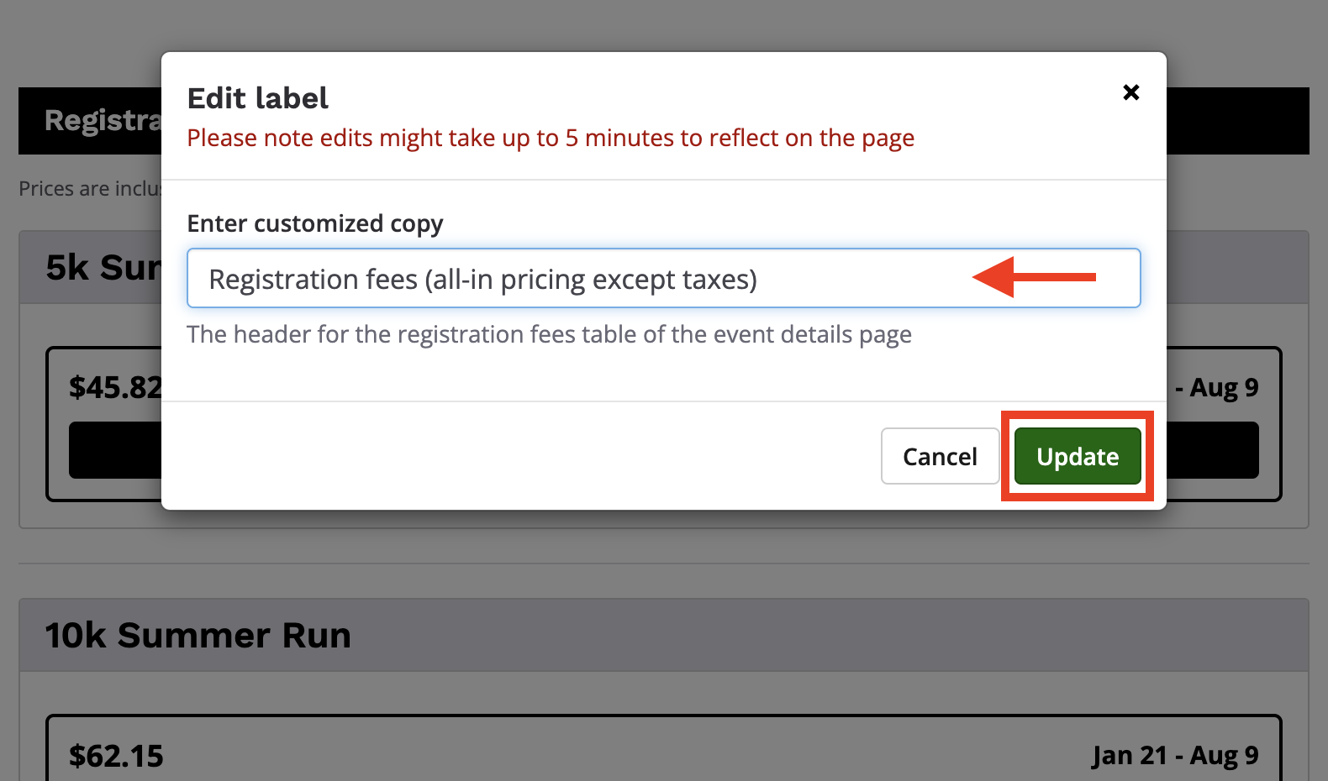The height and width of the screenshot is (781, 1328).
Task: Click the $45.82 price
Action: point(114,387)
